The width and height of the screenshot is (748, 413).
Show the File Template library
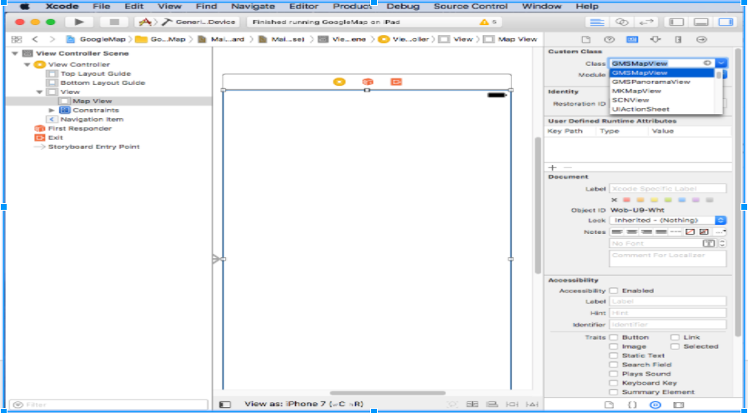[610, 405]
